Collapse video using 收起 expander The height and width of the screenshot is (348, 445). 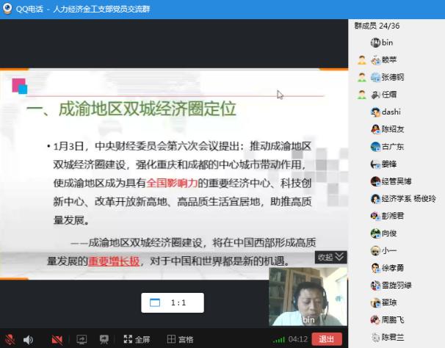click(329, 257)
